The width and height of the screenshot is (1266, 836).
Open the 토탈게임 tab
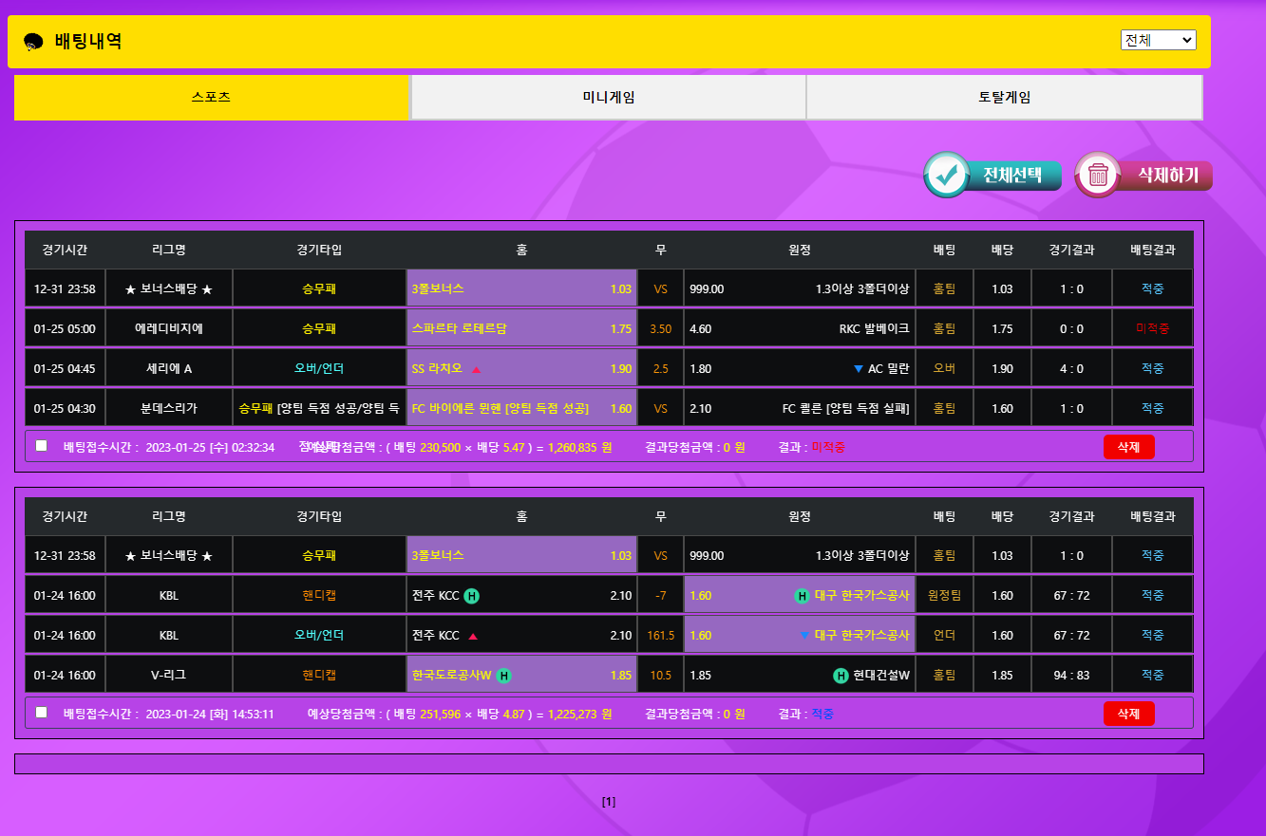tap(1004, 98)
